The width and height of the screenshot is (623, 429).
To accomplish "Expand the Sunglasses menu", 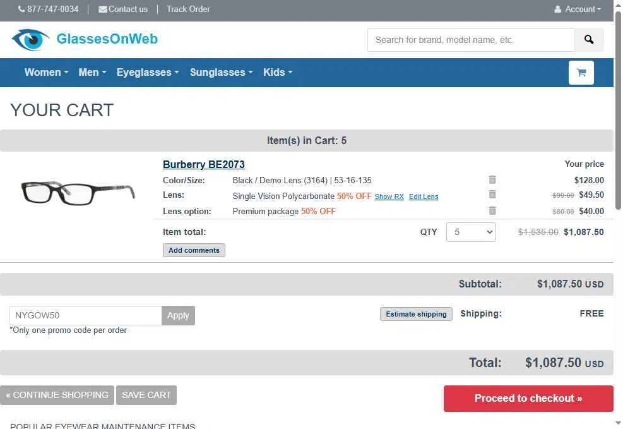I will tap(221, 73).
